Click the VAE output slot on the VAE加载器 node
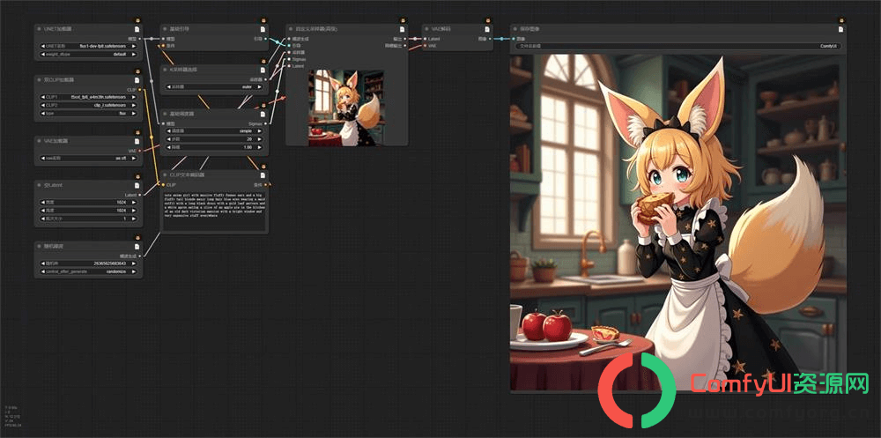 pyautogui.click(x=140, y=151)
